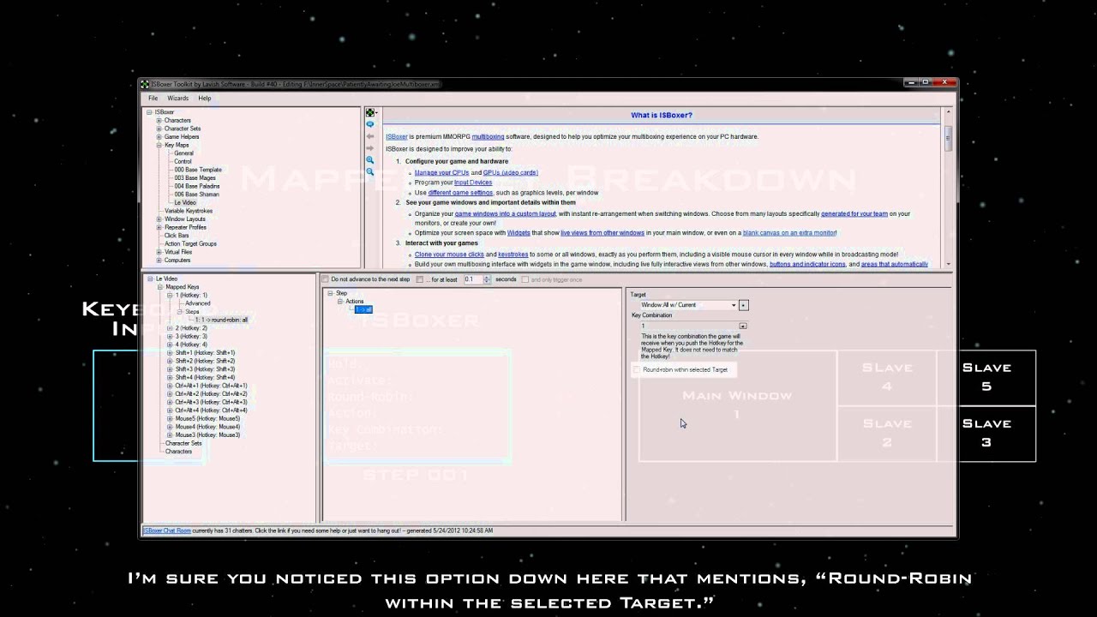Click the help pane vertical scrollbar thumb
This screenshot has height=617, width=1097.
tap(948, 137)
